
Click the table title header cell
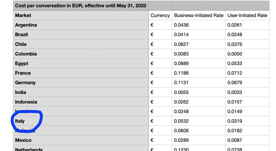[81, 6]
